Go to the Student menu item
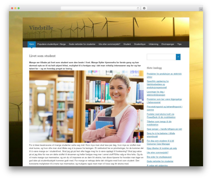212x179 pixels. click(x=127, y=44)
